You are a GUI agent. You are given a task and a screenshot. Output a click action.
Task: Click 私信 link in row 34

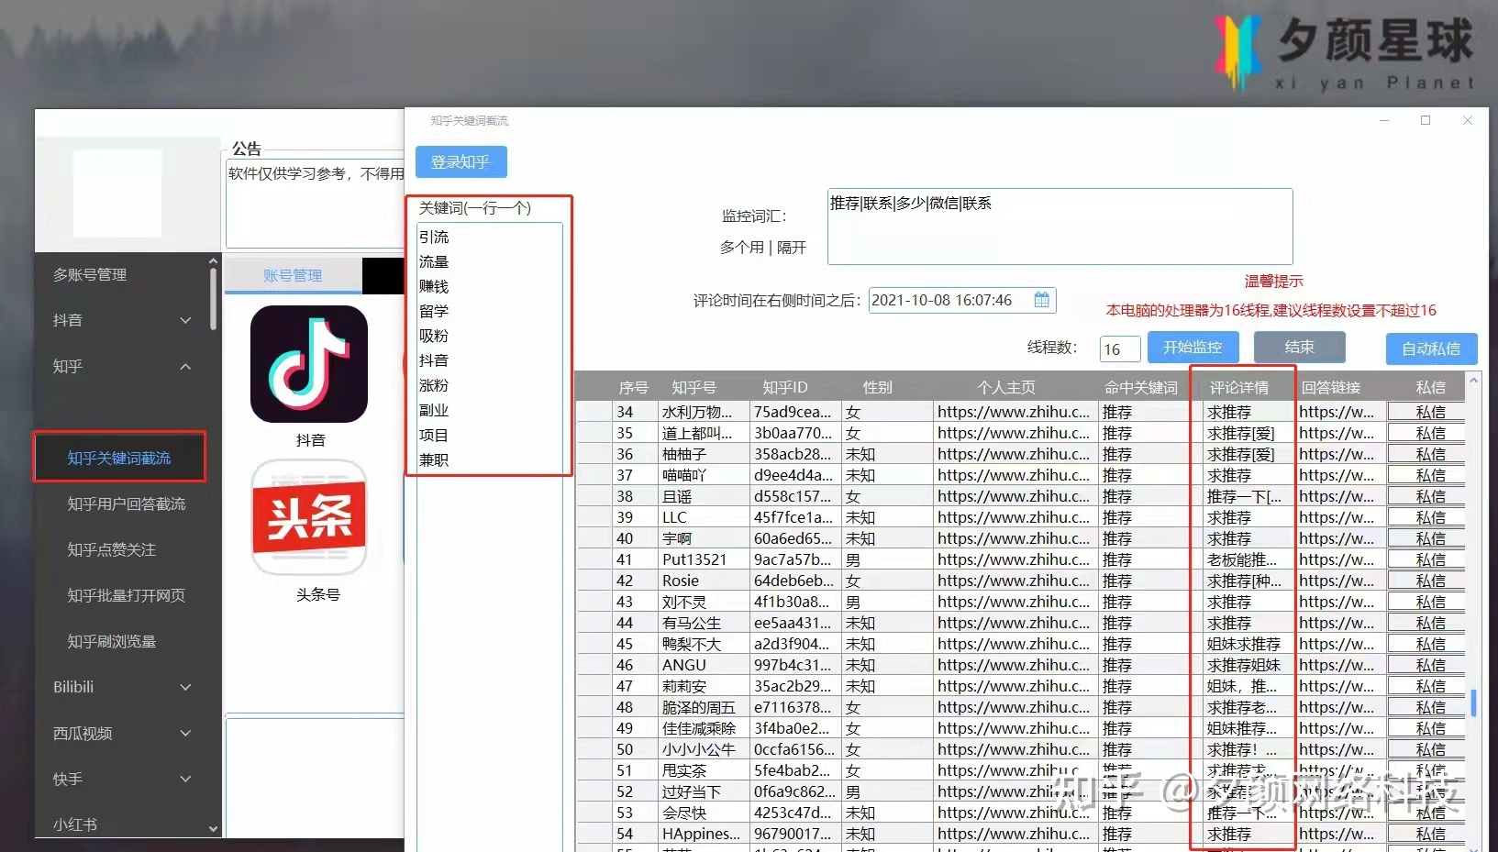pyautogui.click(x=1429, y=412)
